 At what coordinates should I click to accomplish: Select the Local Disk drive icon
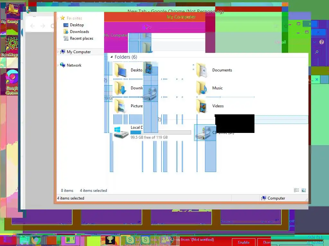click(121, 133)
